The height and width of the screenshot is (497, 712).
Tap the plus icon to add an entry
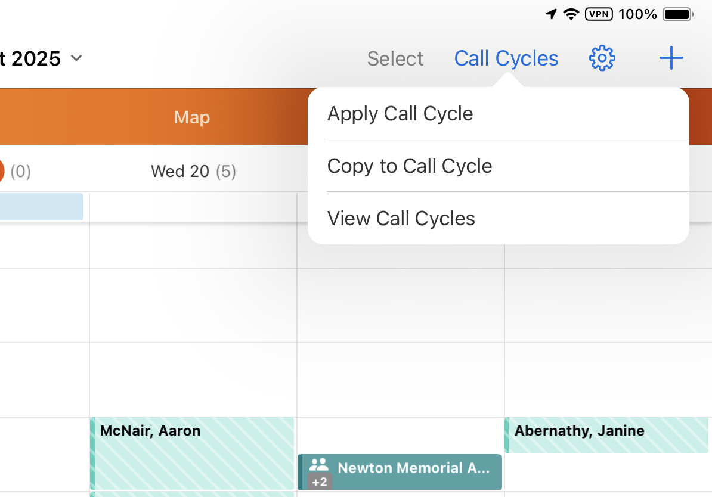671,58
